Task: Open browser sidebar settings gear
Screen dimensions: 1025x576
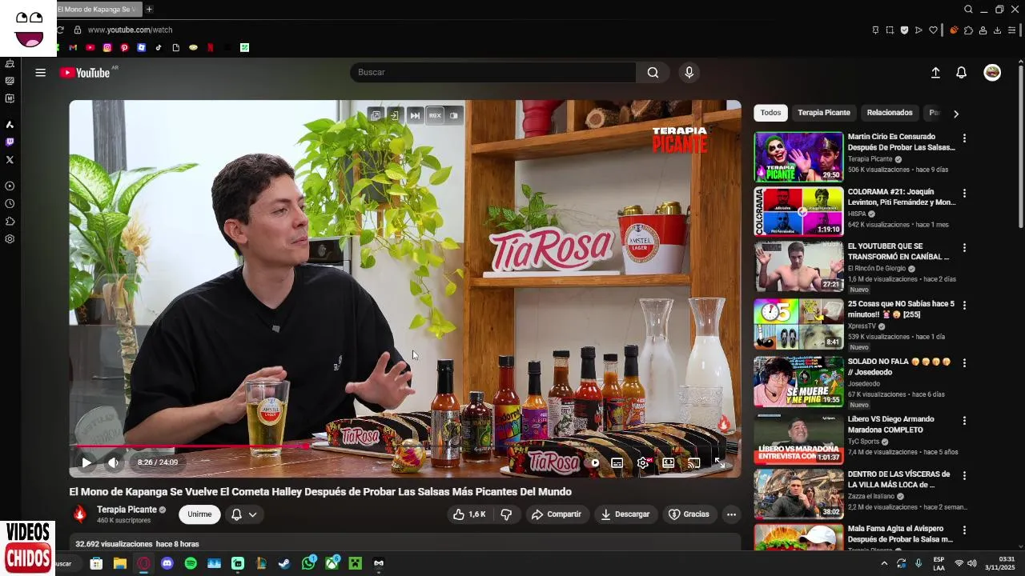Action: pos(10,238)
